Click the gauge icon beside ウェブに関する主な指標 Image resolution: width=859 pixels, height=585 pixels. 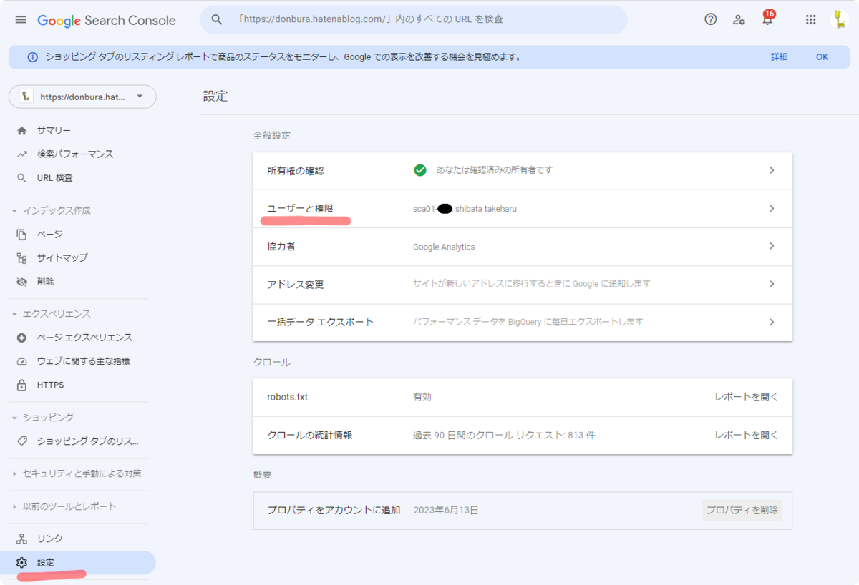click(22, 361)
